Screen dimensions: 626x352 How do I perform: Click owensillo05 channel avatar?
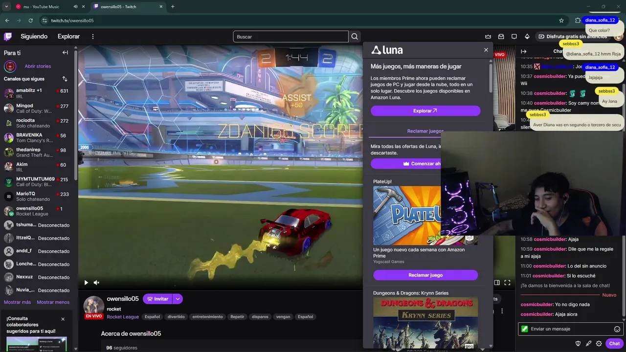click(93, 306)
